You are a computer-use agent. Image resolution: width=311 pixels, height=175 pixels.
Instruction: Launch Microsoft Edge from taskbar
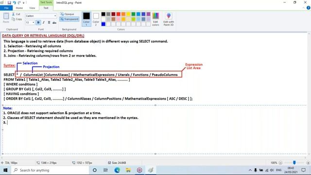coord(117,170)
